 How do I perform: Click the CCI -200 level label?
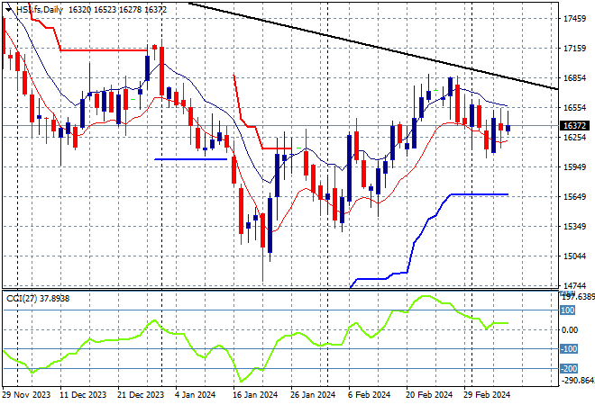pyautogui.click(x=569, y=369)
